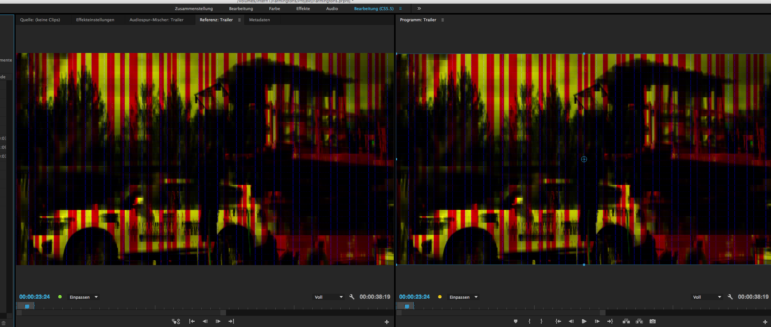Open button editor plus in Program monitor
This screenshot has width=771, height=327.
765,322
